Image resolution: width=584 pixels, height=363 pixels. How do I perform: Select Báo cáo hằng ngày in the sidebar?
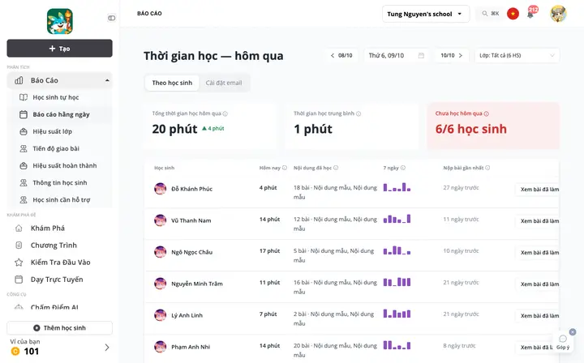pos(59,114)
